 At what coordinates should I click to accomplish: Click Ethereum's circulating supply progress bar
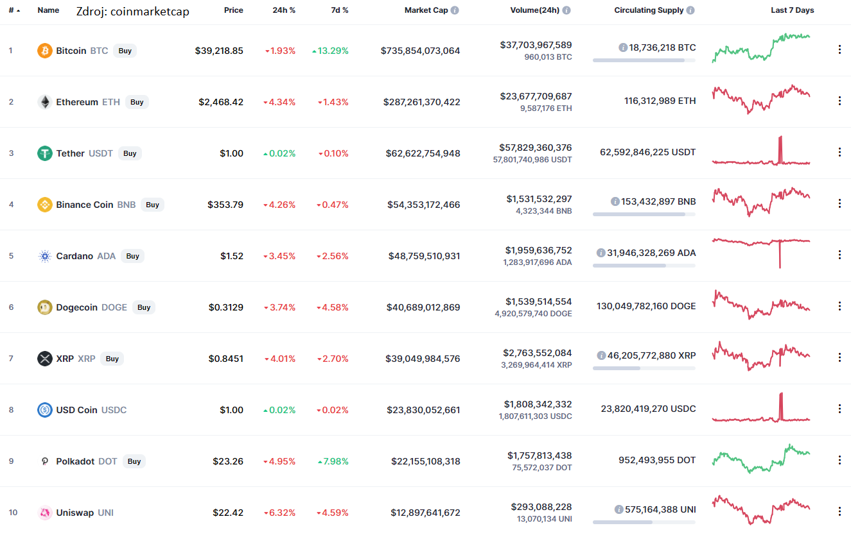644,110
